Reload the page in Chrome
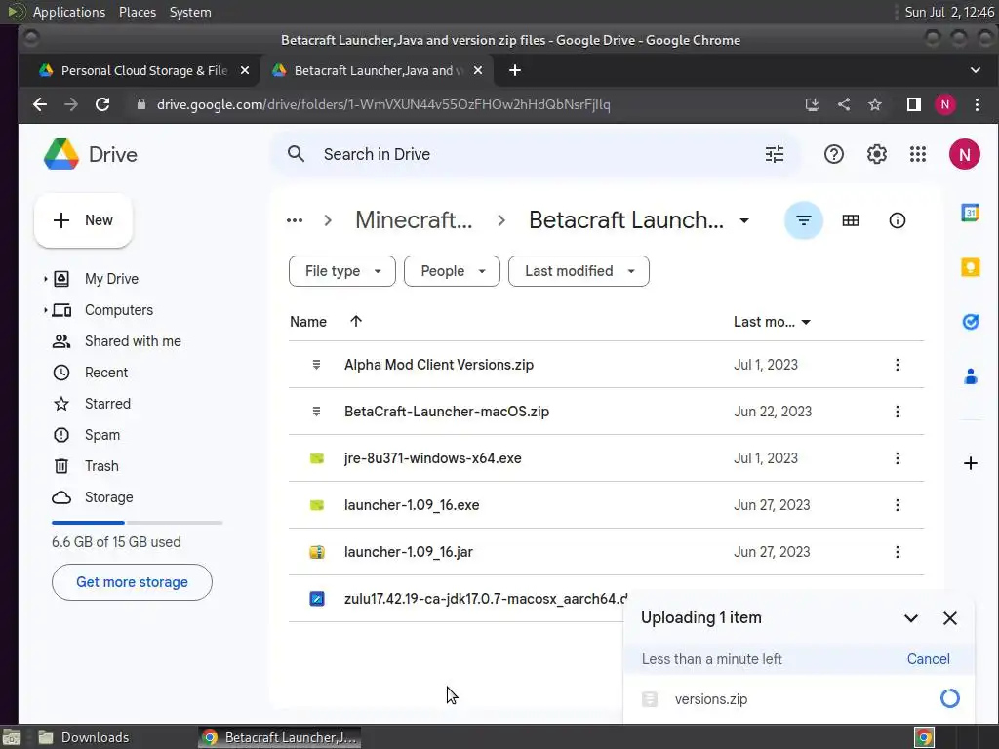This screenshot has width=999, height=749. [x=101, y=104]
